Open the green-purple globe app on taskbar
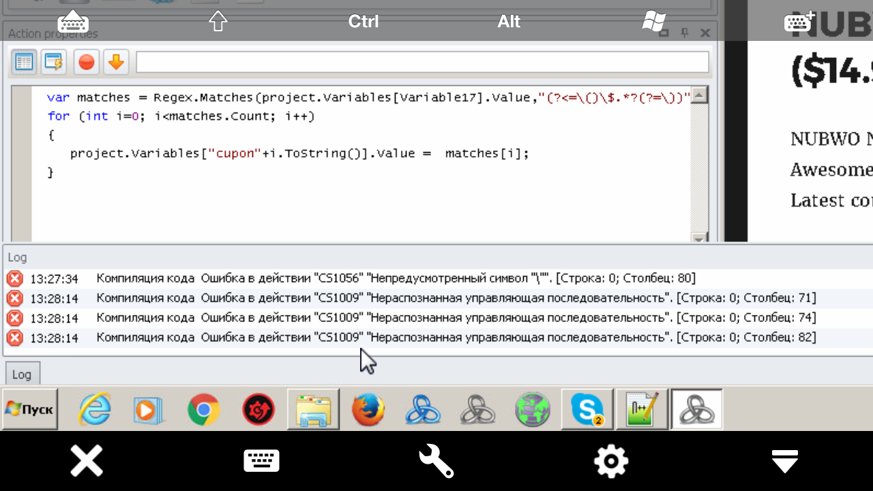This screenshot has height=491, width=873. point(533,410)
